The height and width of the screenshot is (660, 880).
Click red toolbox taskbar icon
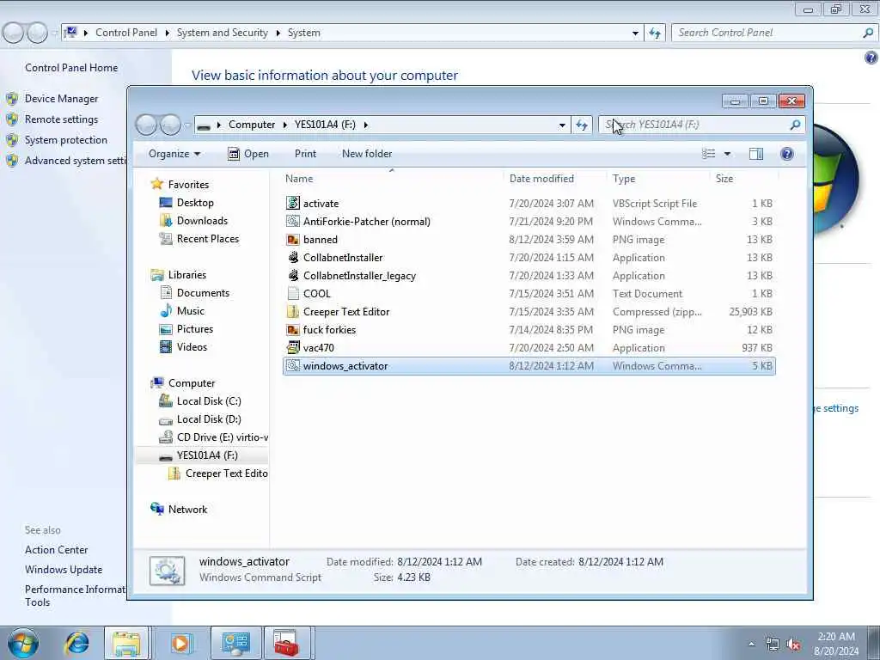[287, 643]
